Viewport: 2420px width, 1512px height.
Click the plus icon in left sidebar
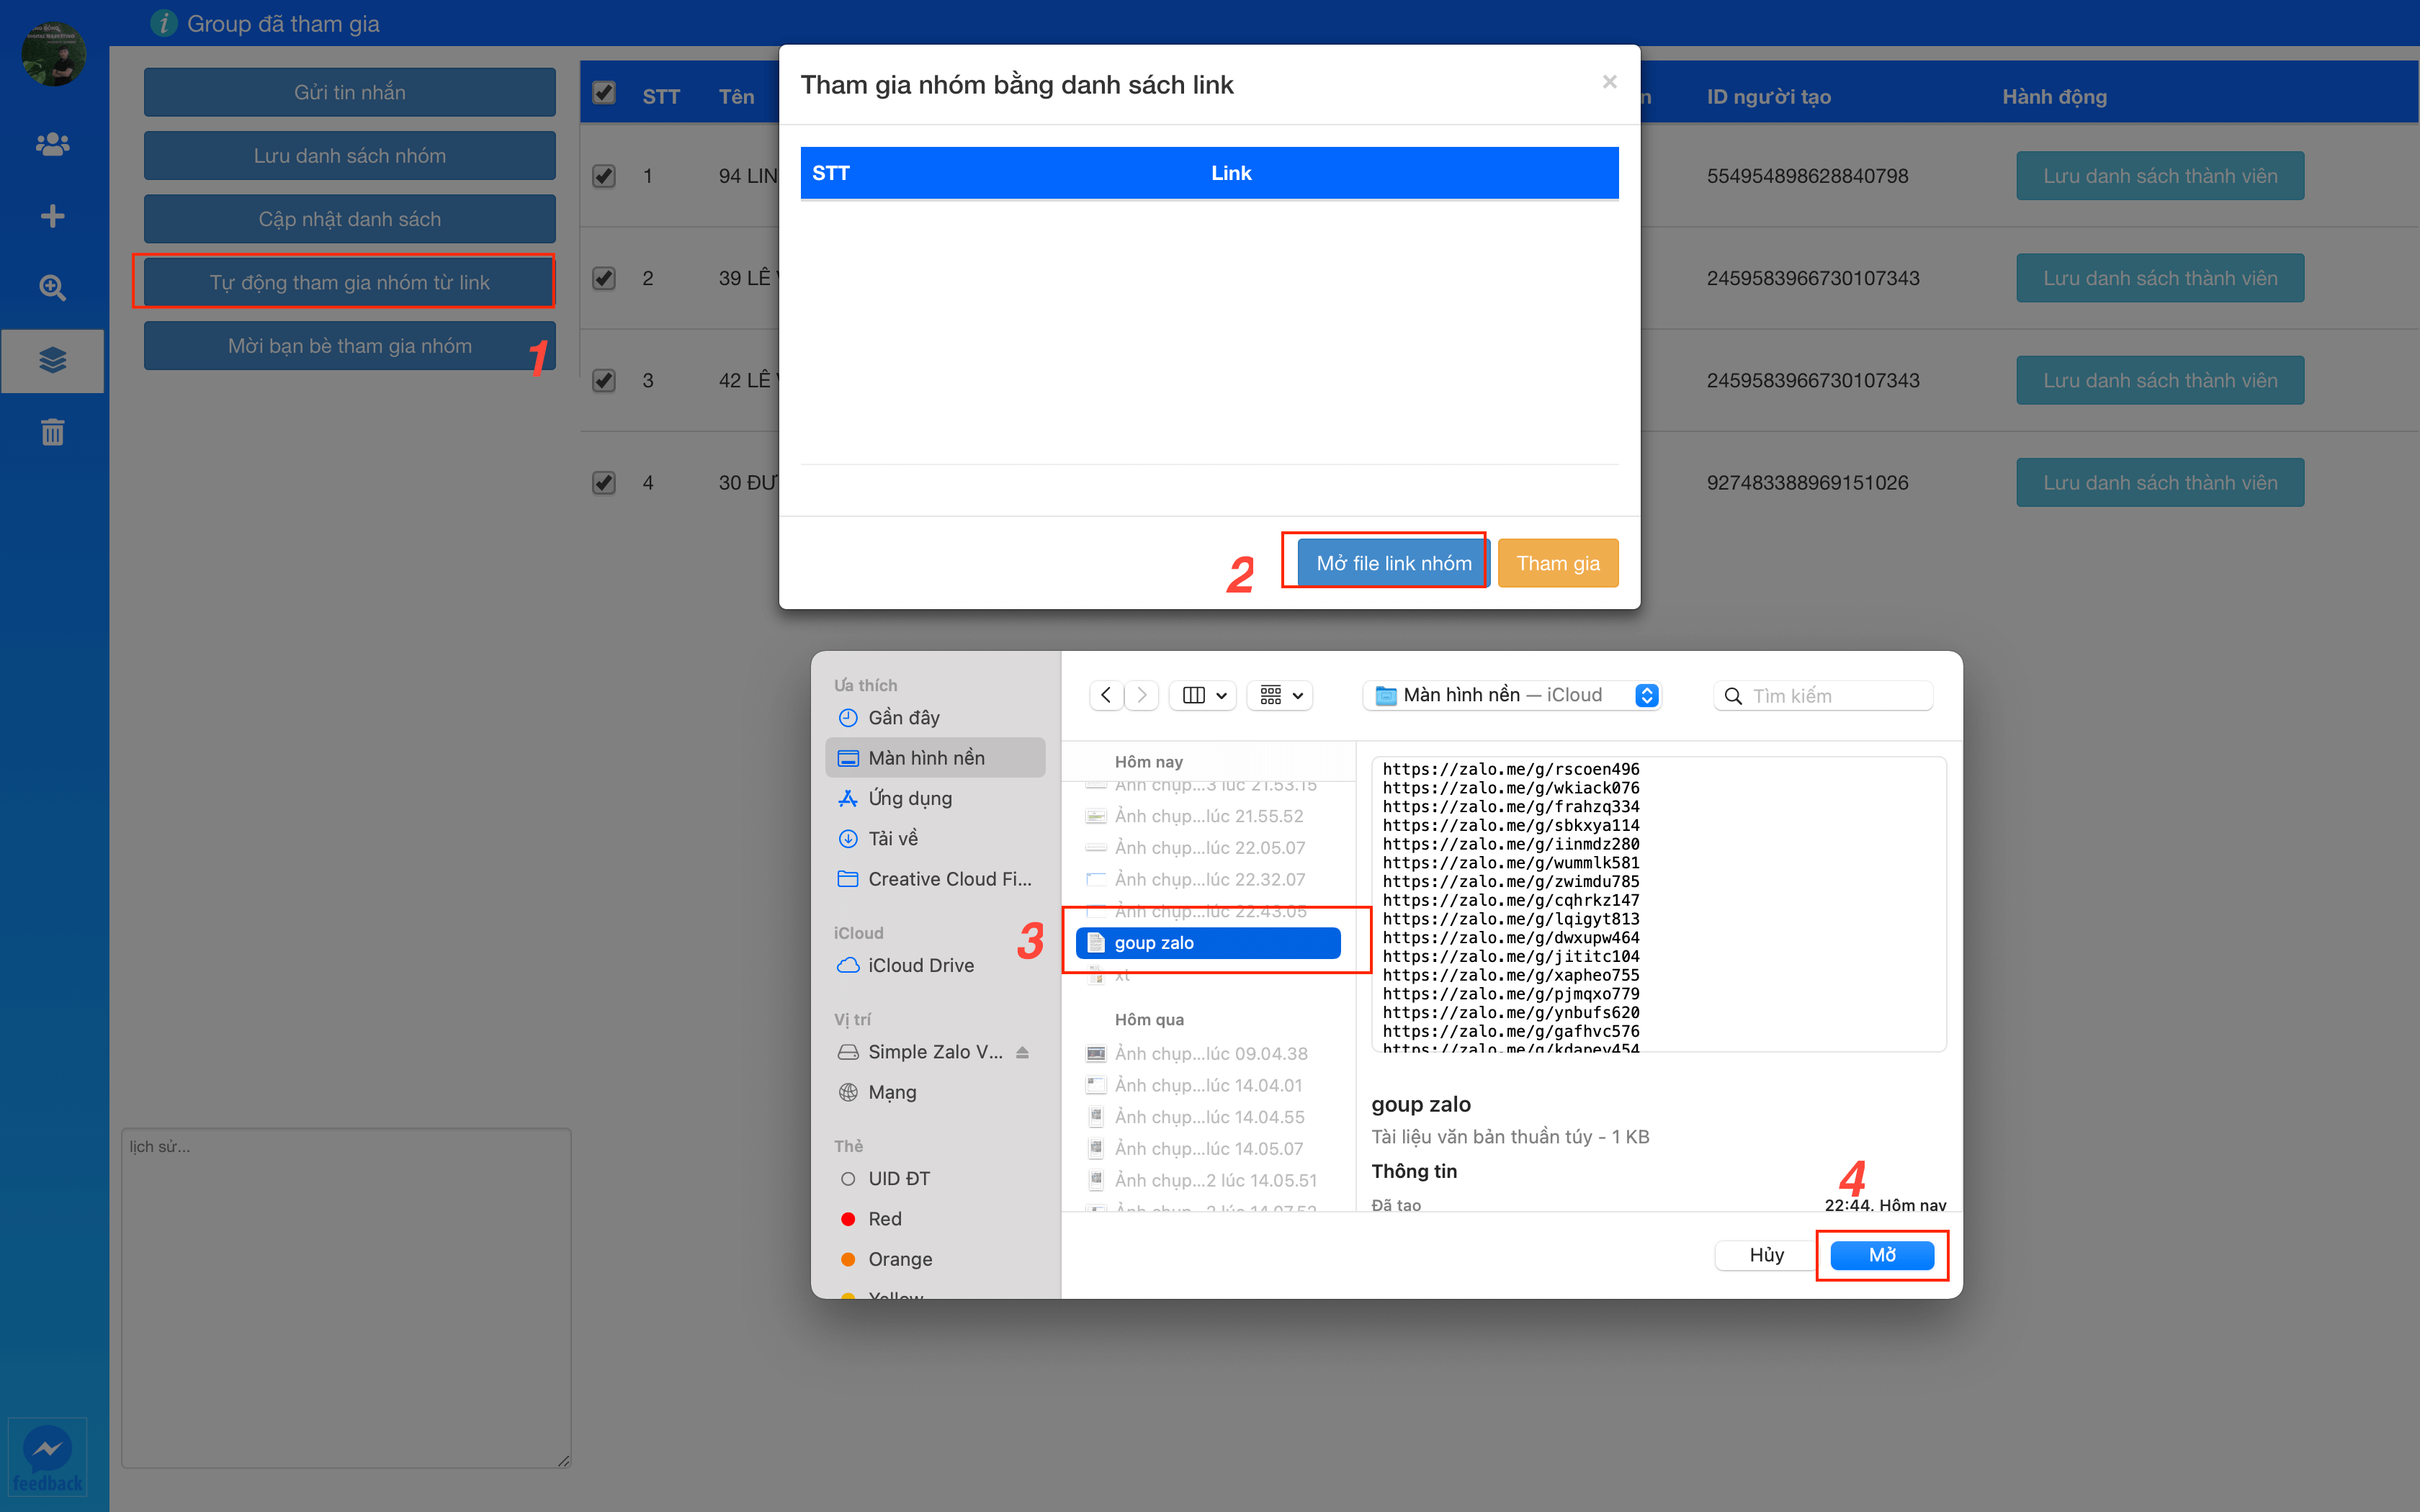coord(52,216)
